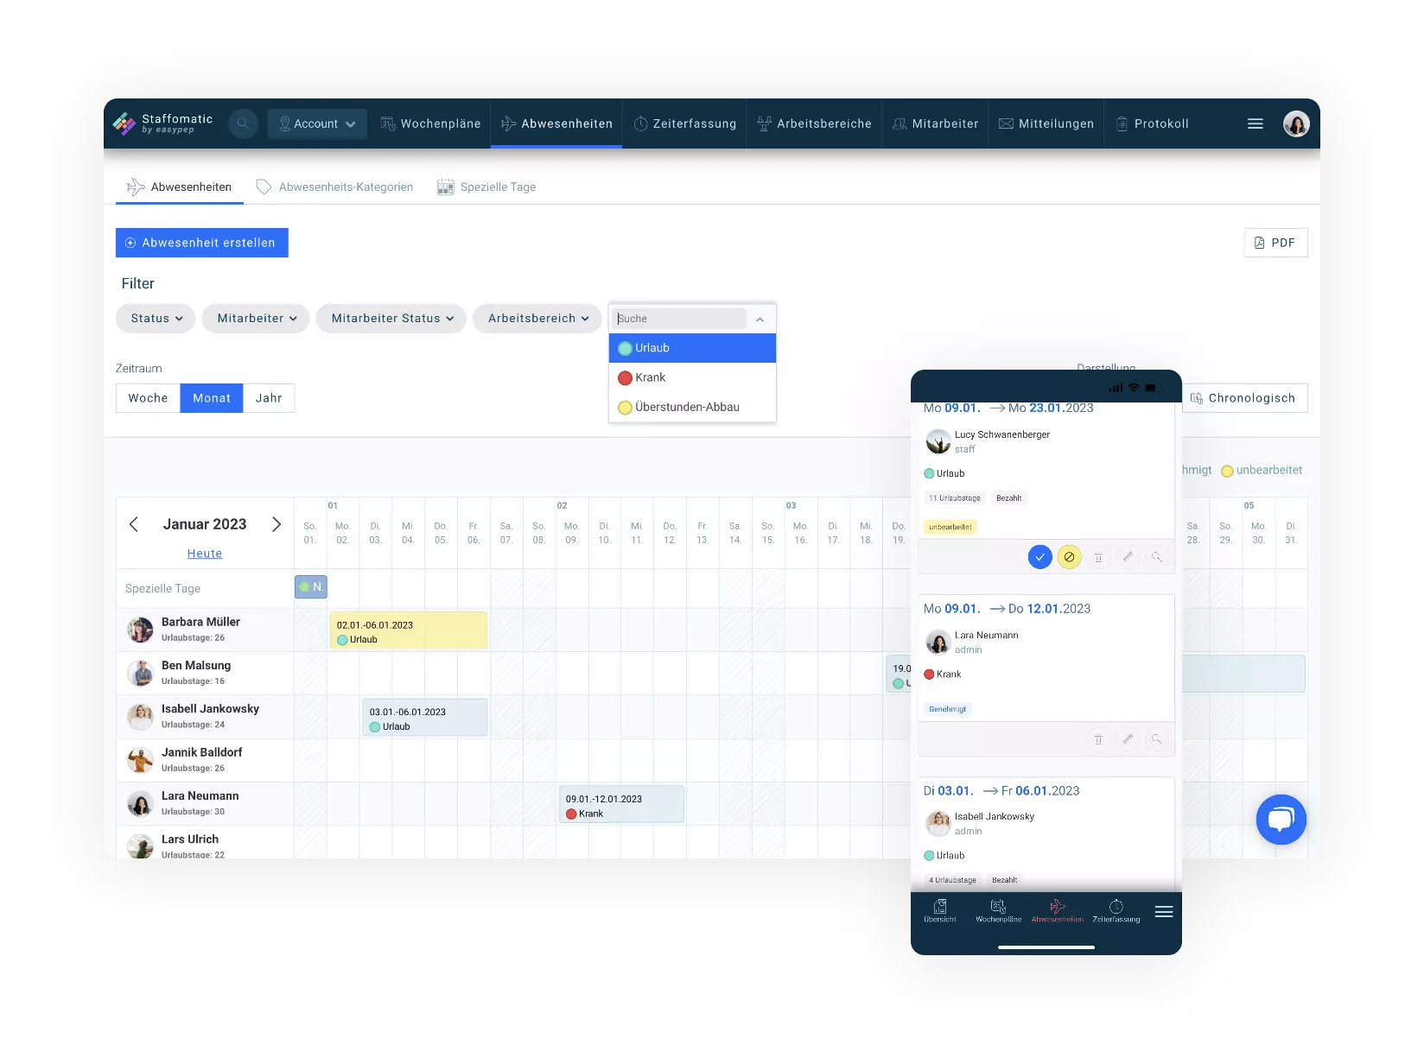Click pencil edit icon on Lara Neumann's card
The height and width of the screenshot is (1064, 1424).
[1128, 739]
